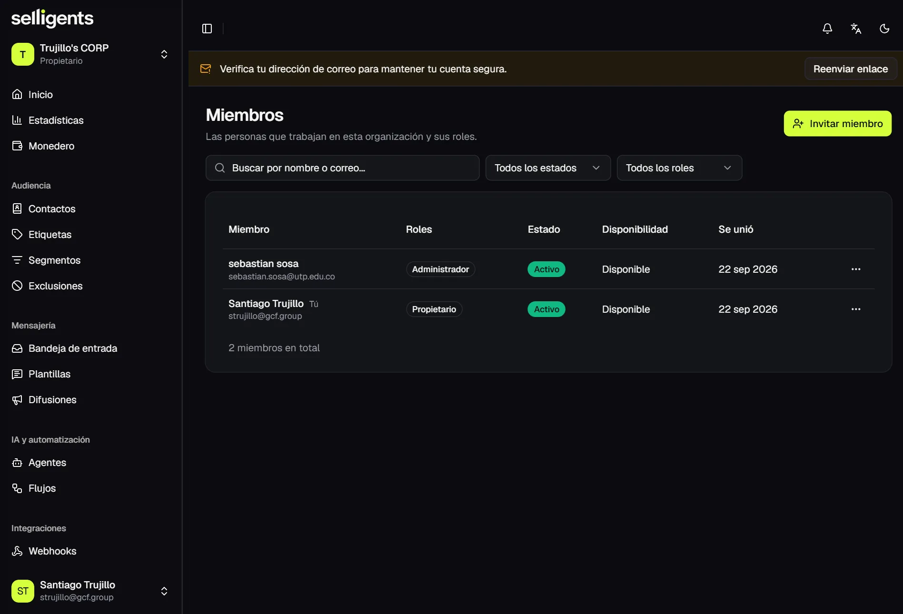Click Invitar miembro button
The height and width of the screenshot is (614, 903).
(x=837, y=124)
